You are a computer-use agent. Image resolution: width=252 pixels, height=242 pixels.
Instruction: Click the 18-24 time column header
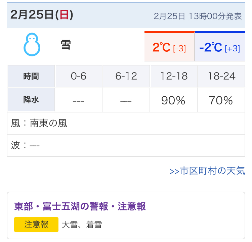click(221, 76)
